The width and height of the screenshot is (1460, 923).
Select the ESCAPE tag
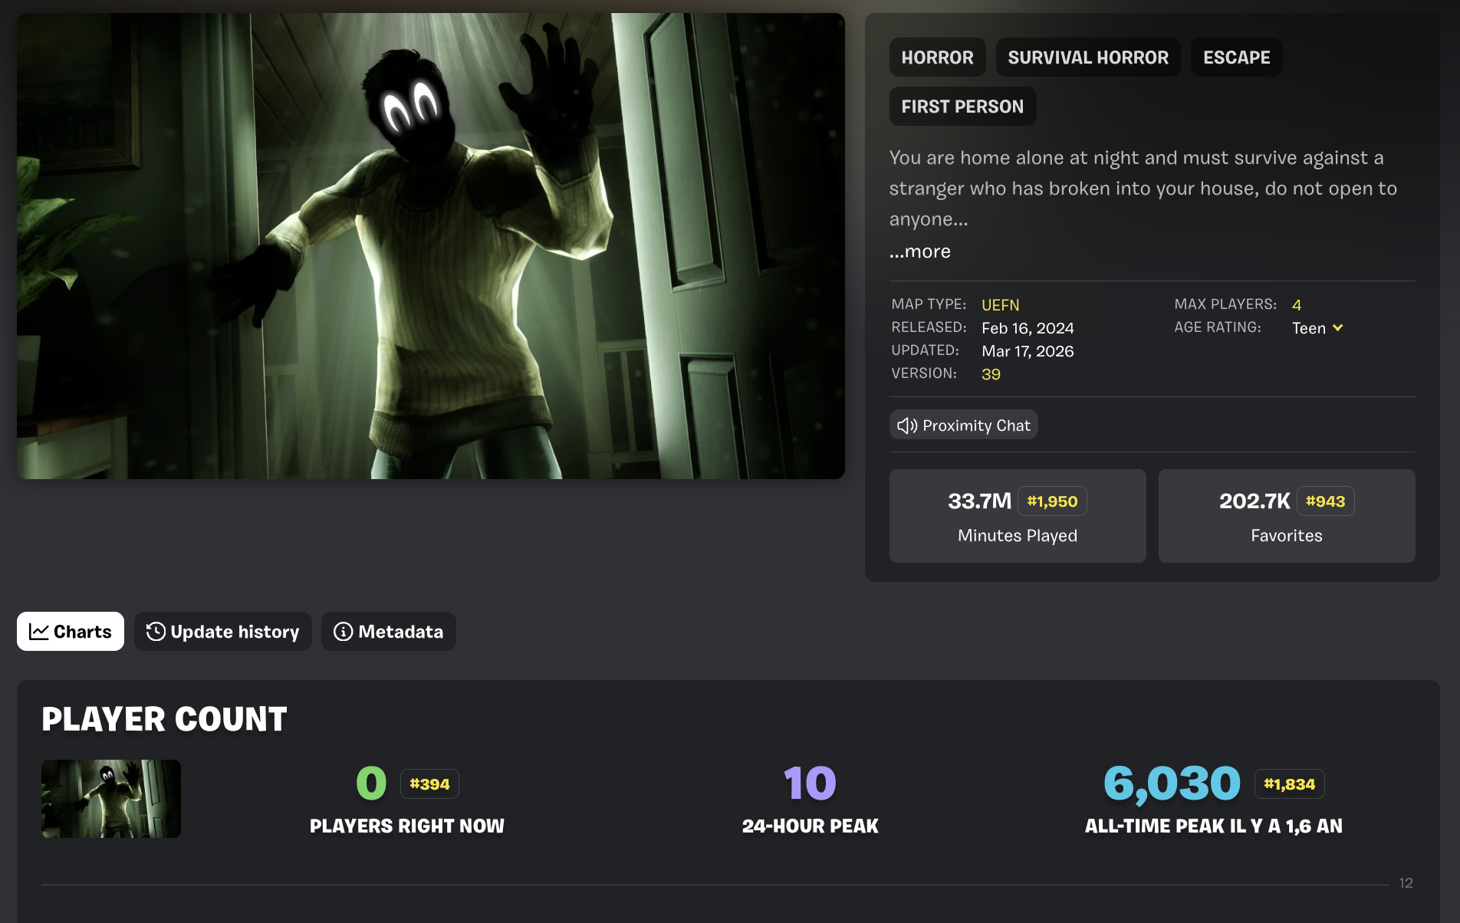1236,57
